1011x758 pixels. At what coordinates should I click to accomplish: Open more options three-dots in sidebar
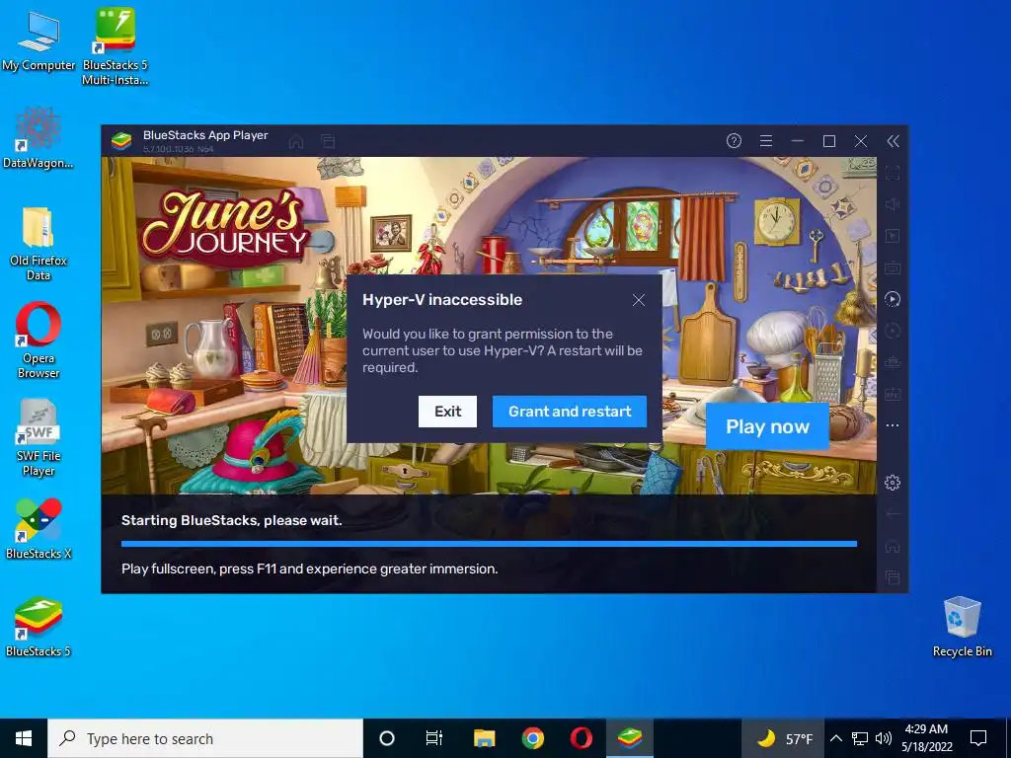(893, 425)
